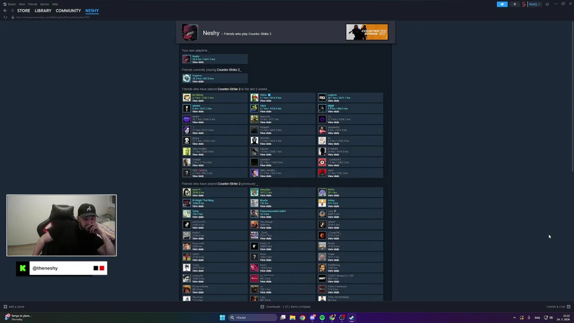The width and height of the screenshot is (574, 323).
Task: Open Arlday's dog avatar
Action: tap(322, 203)
